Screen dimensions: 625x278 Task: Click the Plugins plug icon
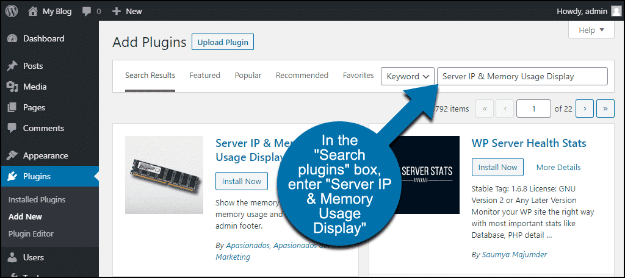click(12, 176)
